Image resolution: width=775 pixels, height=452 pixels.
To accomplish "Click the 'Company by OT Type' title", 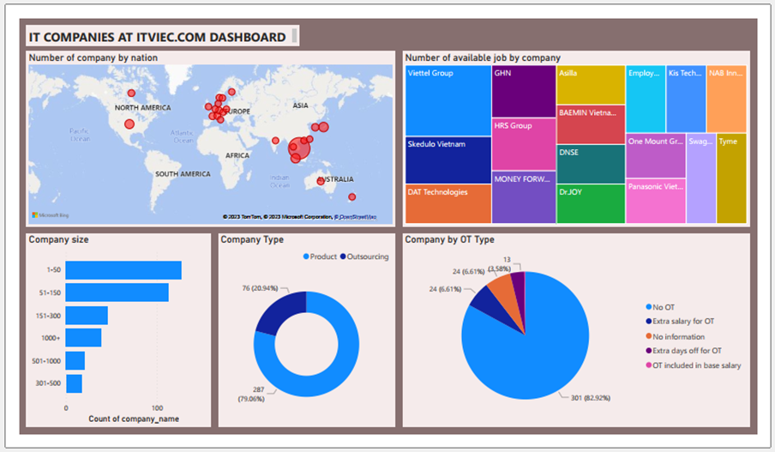I will (450, 239).
